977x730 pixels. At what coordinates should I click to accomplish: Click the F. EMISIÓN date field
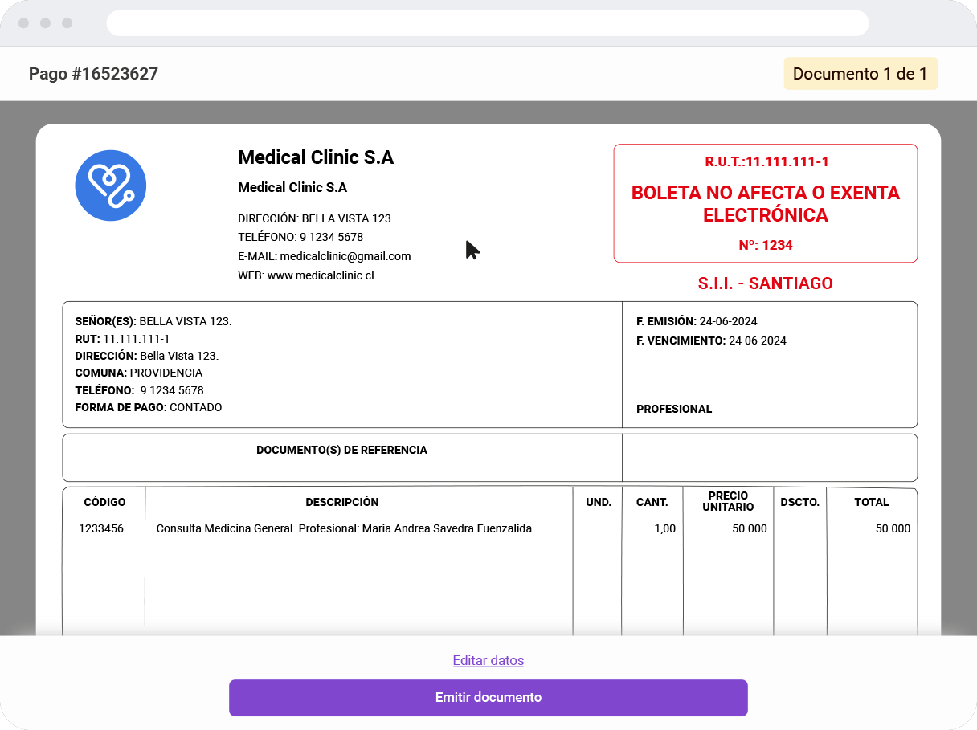tap(697, 321)
